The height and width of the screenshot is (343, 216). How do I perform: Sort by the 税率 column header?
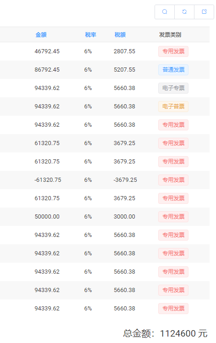pos(90,35)
